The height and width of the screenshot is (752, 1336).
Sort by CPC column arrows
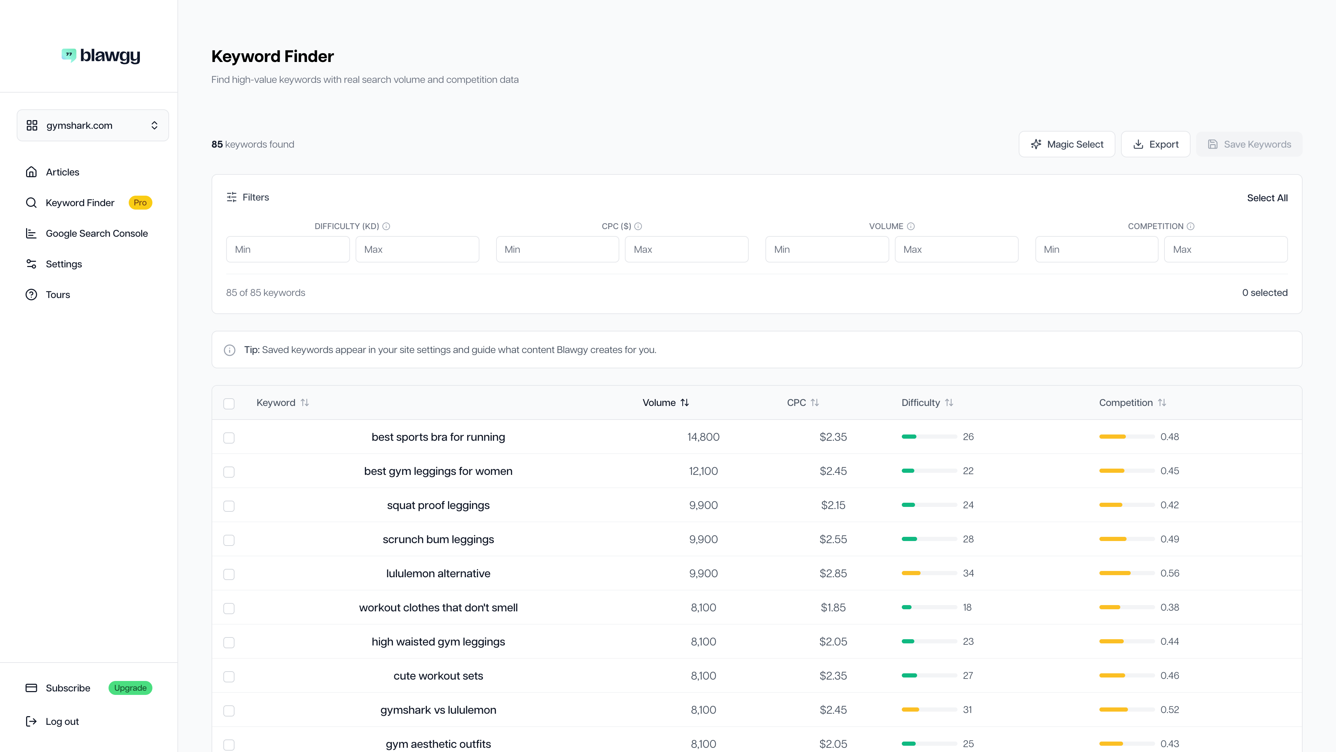click(x=815, y=403)
